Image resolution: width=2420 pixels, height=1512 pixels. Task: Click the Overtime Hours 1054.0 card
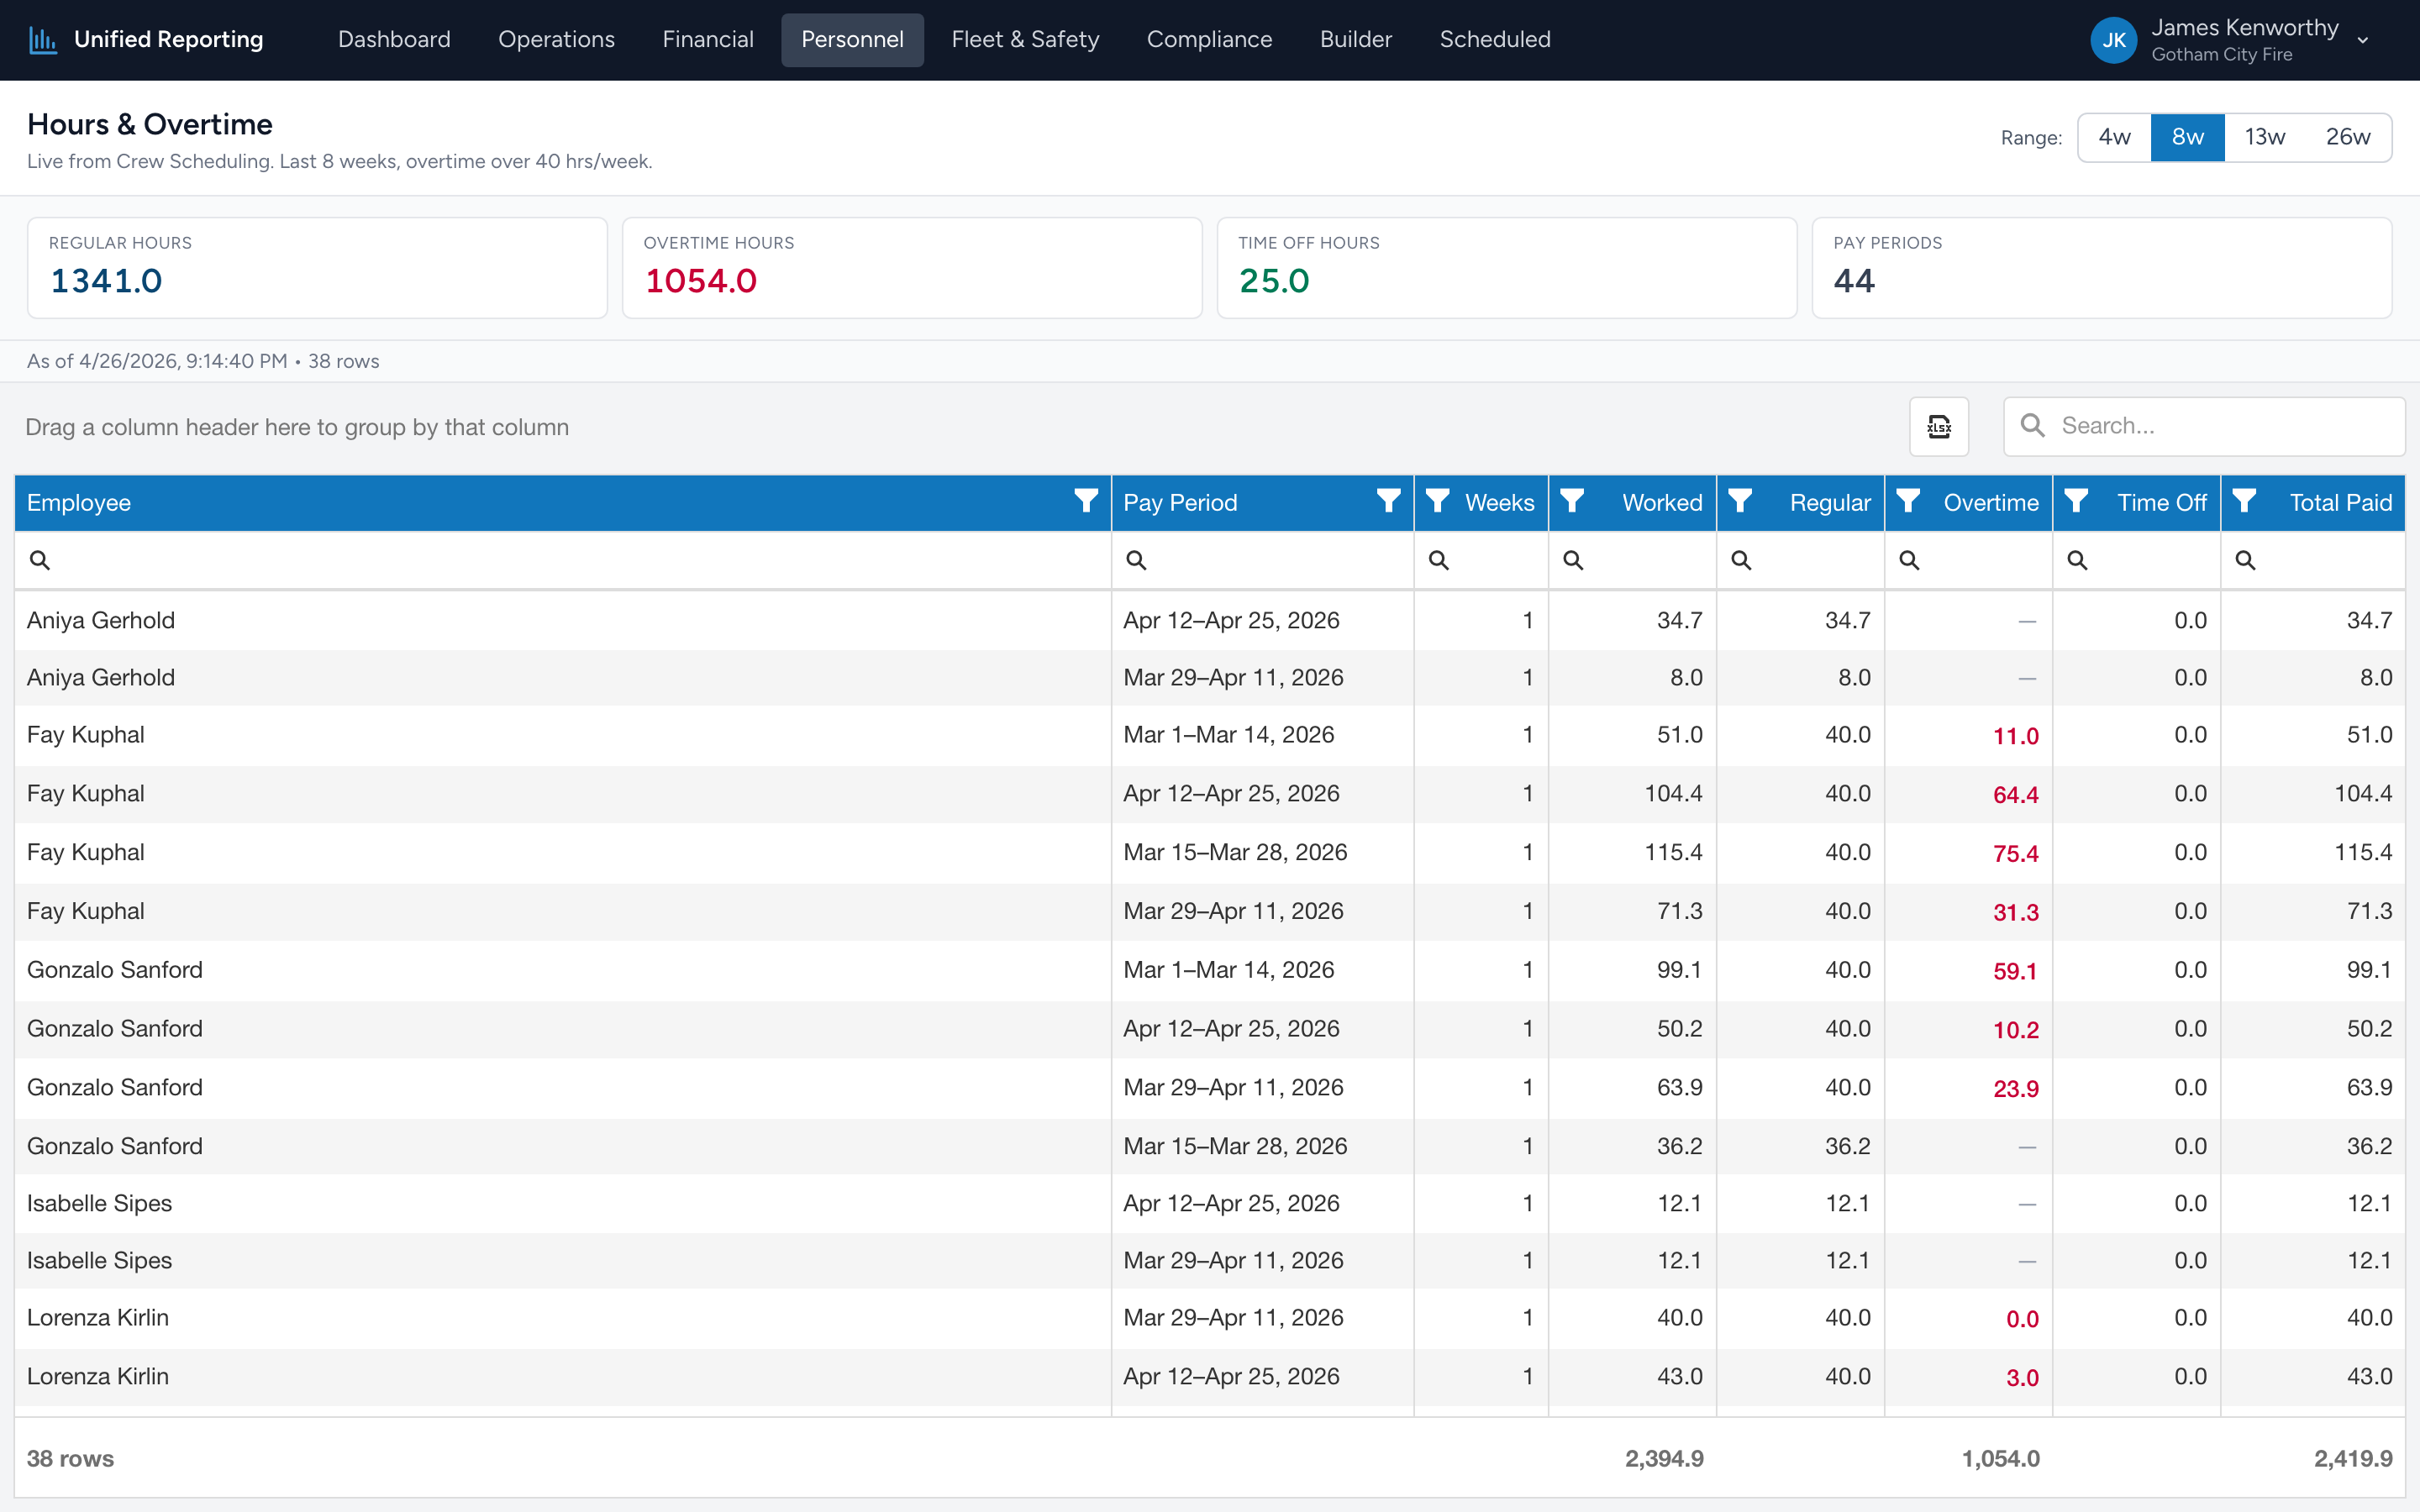click(912, 268)
